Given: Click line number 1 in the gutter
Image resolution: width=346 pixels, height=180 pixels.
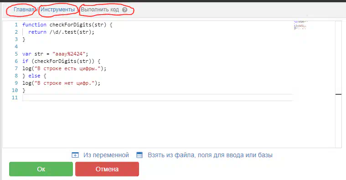Looking at the screenshot, I should pos(16,25).
